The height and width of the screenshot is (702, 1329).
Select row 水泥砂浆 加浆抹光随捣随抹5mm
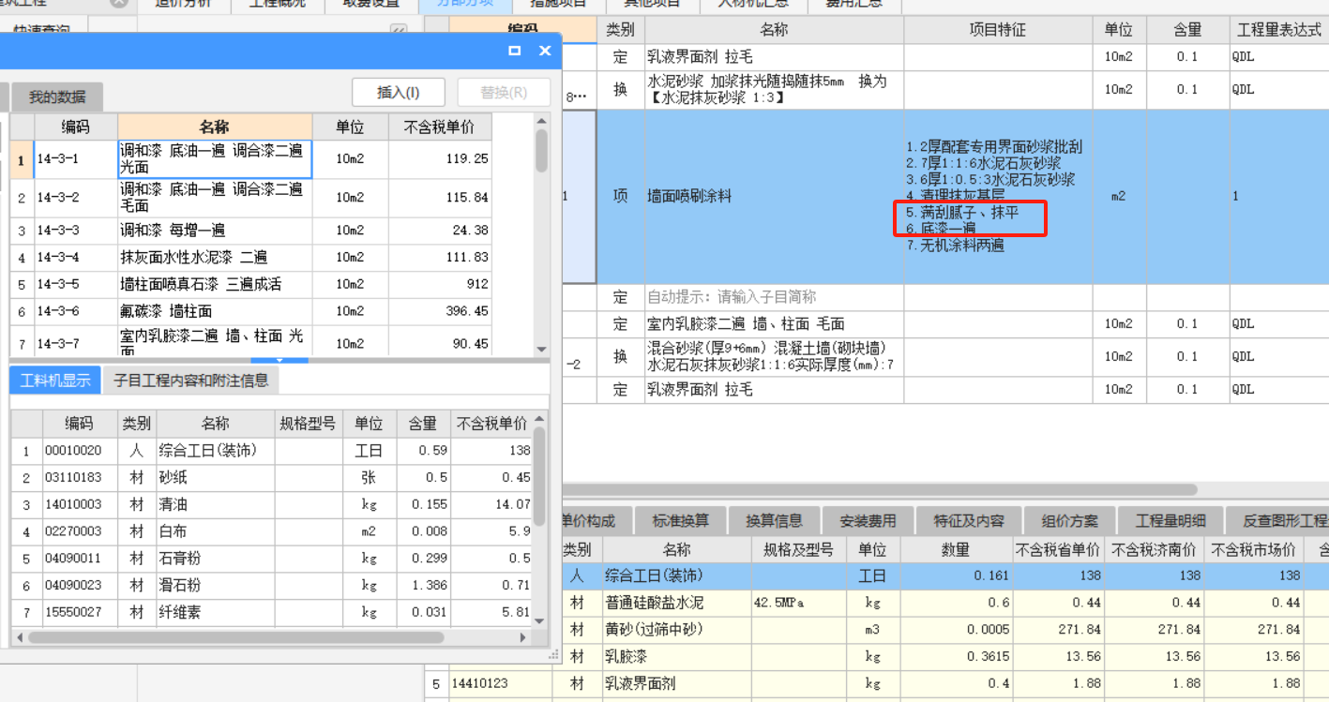(x=945, y=90)
